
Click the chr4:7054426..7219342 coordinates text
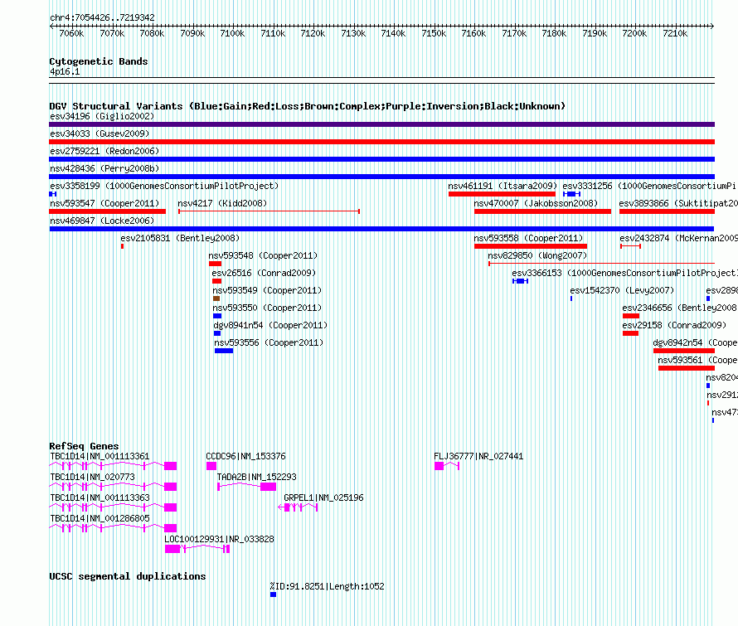(102, 17)
